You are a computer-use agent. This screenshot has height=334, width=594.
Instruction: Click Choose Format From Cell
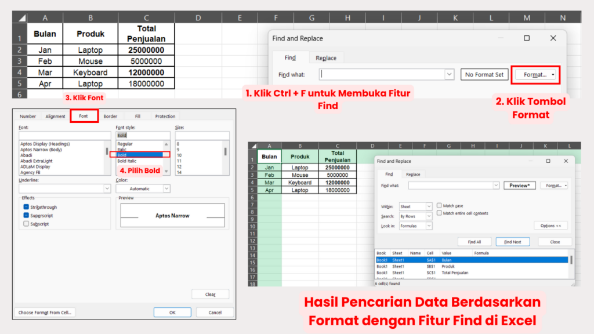pos(45,312)
